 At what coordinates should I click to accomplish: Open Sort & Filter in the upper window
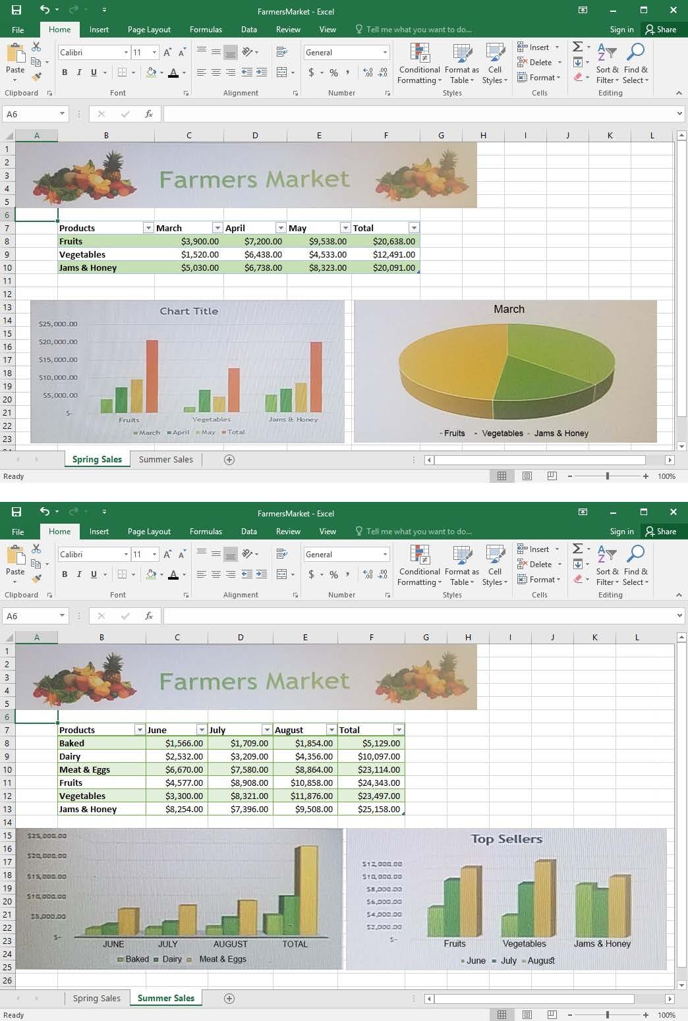click(x=607, y=64)
